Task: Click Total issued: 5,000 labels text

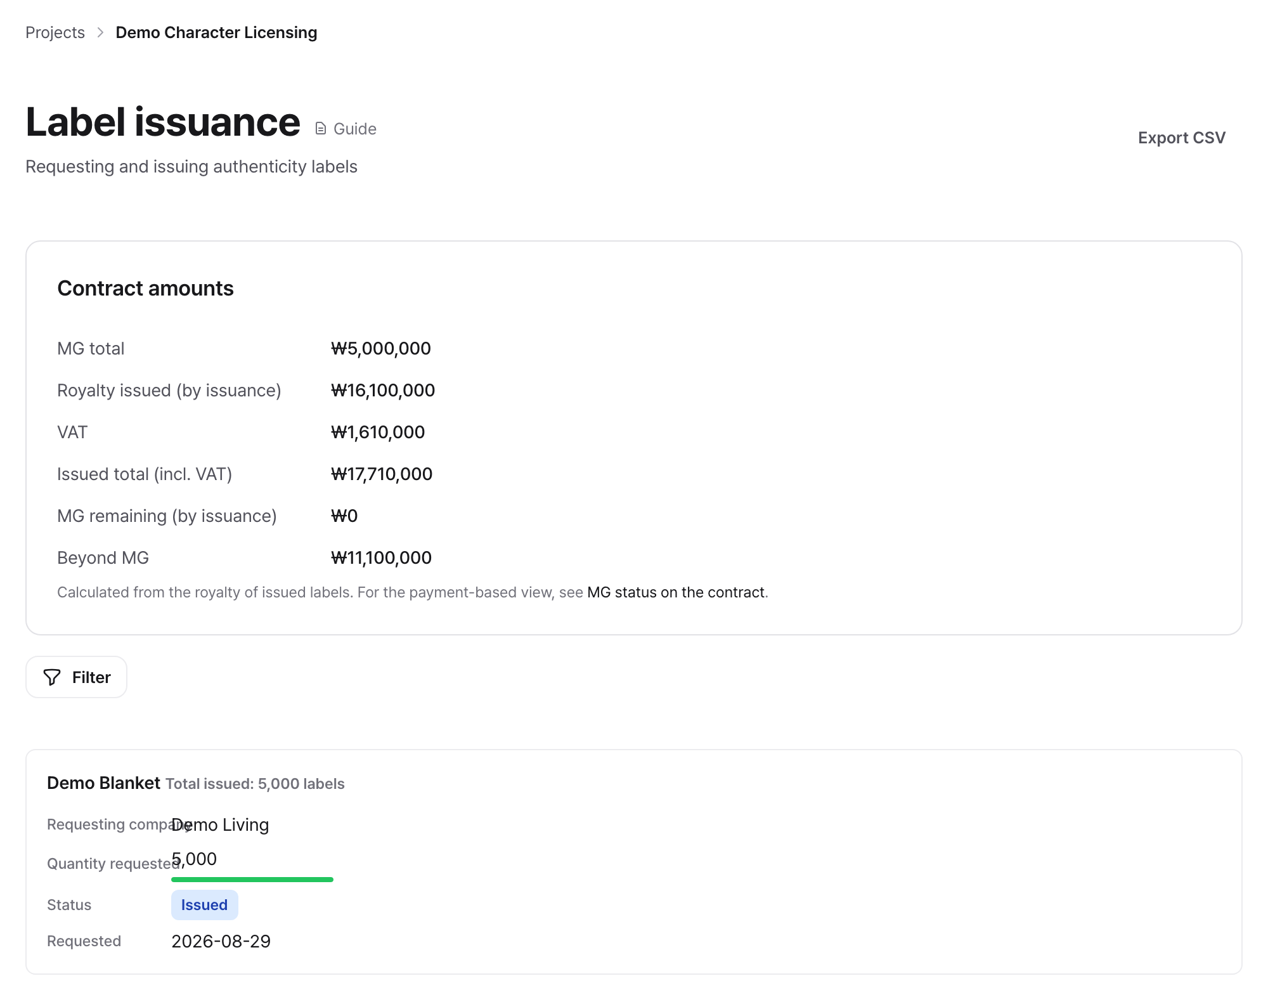Action: pyautogui.click(x=255, y=784)
